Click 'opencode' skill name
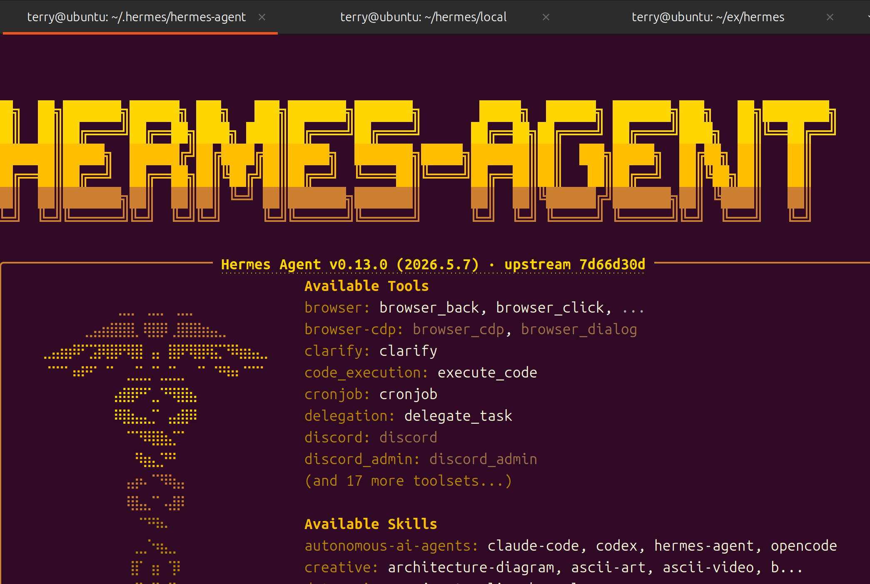Screen dimensions: 870x584 click(x=804, y=546)
